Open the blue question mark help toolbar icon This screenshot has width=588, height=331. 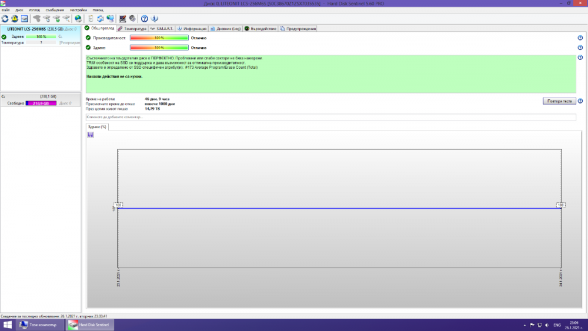(145, 19)
